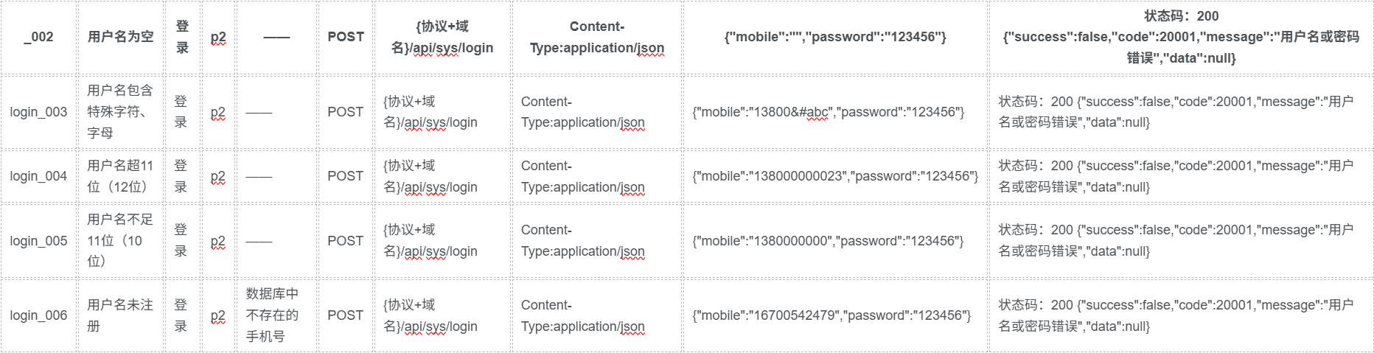Click request body with mobile 16700542479

(x=835, y=315)
